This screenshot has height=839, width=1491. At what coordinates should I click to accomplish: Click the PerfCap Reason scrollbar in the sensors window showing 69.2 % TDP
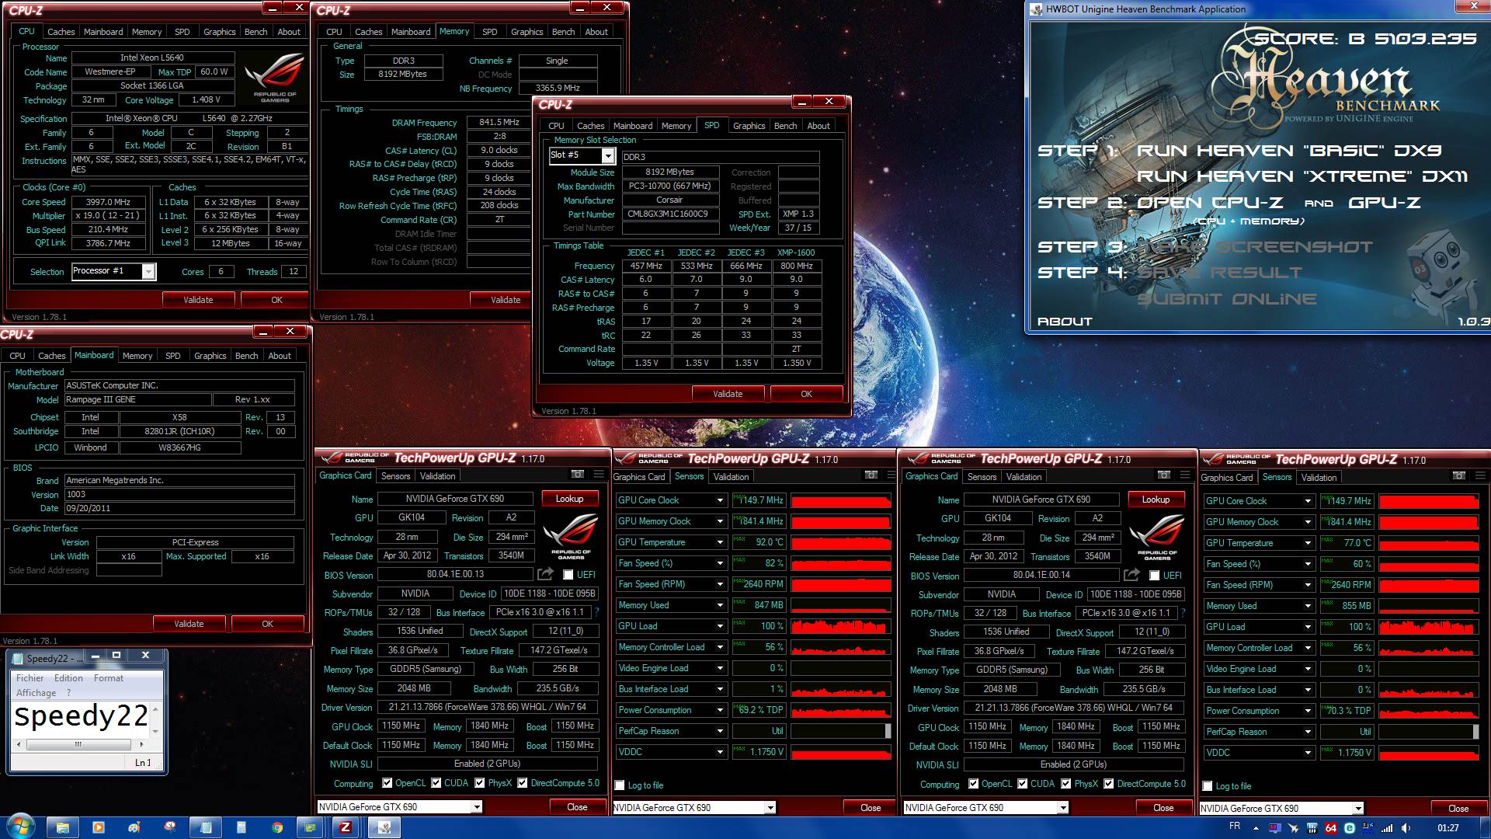(888, 731)
